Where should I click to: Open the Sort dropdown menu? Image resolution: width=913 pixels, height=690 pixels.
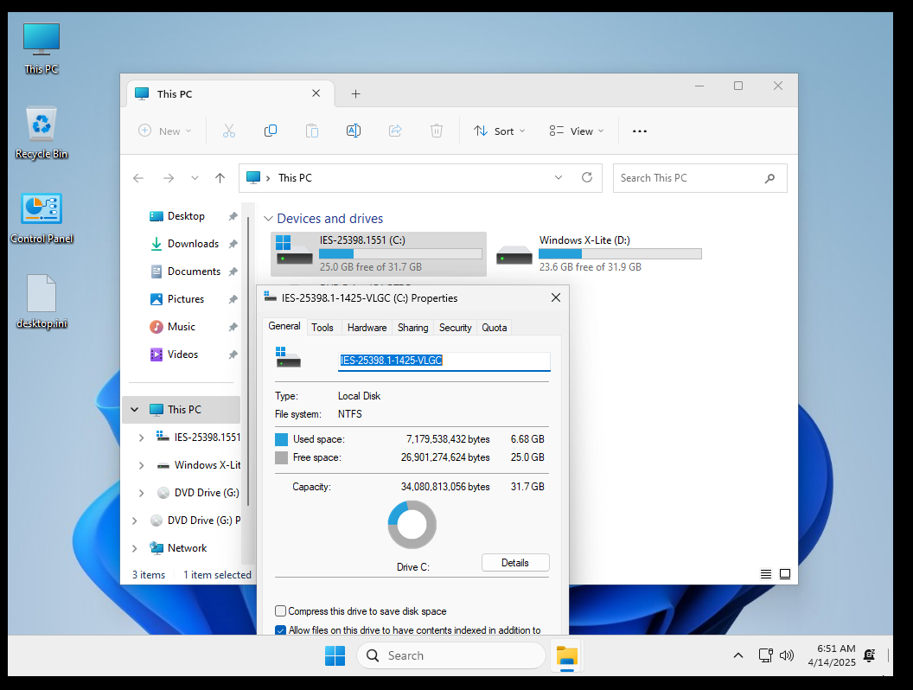coord(499,131)
